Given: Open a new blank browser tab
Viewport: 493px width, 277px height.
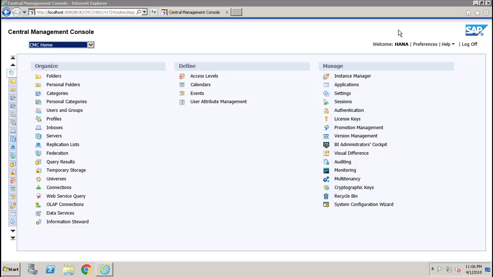Looking at the screenshot, I should (236, 12).
